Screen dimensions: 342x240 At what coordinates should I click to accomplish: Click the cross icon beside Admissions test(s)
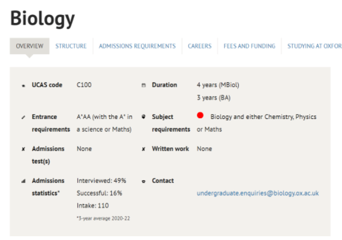[x=23, y=149]
